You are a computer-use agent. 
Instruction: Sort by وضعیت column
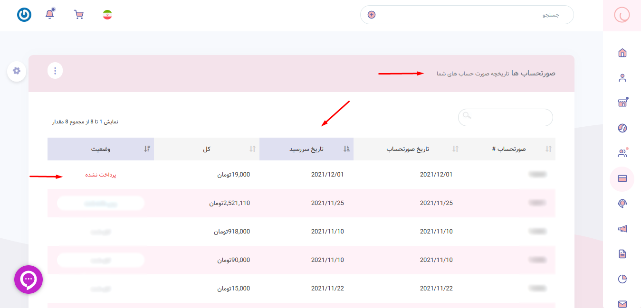click(101, 149)
